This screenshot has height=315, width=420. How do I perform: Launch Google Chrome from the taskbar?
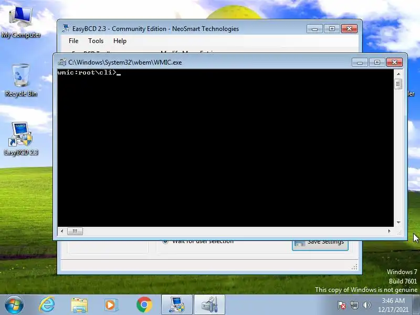coord(144,305)
